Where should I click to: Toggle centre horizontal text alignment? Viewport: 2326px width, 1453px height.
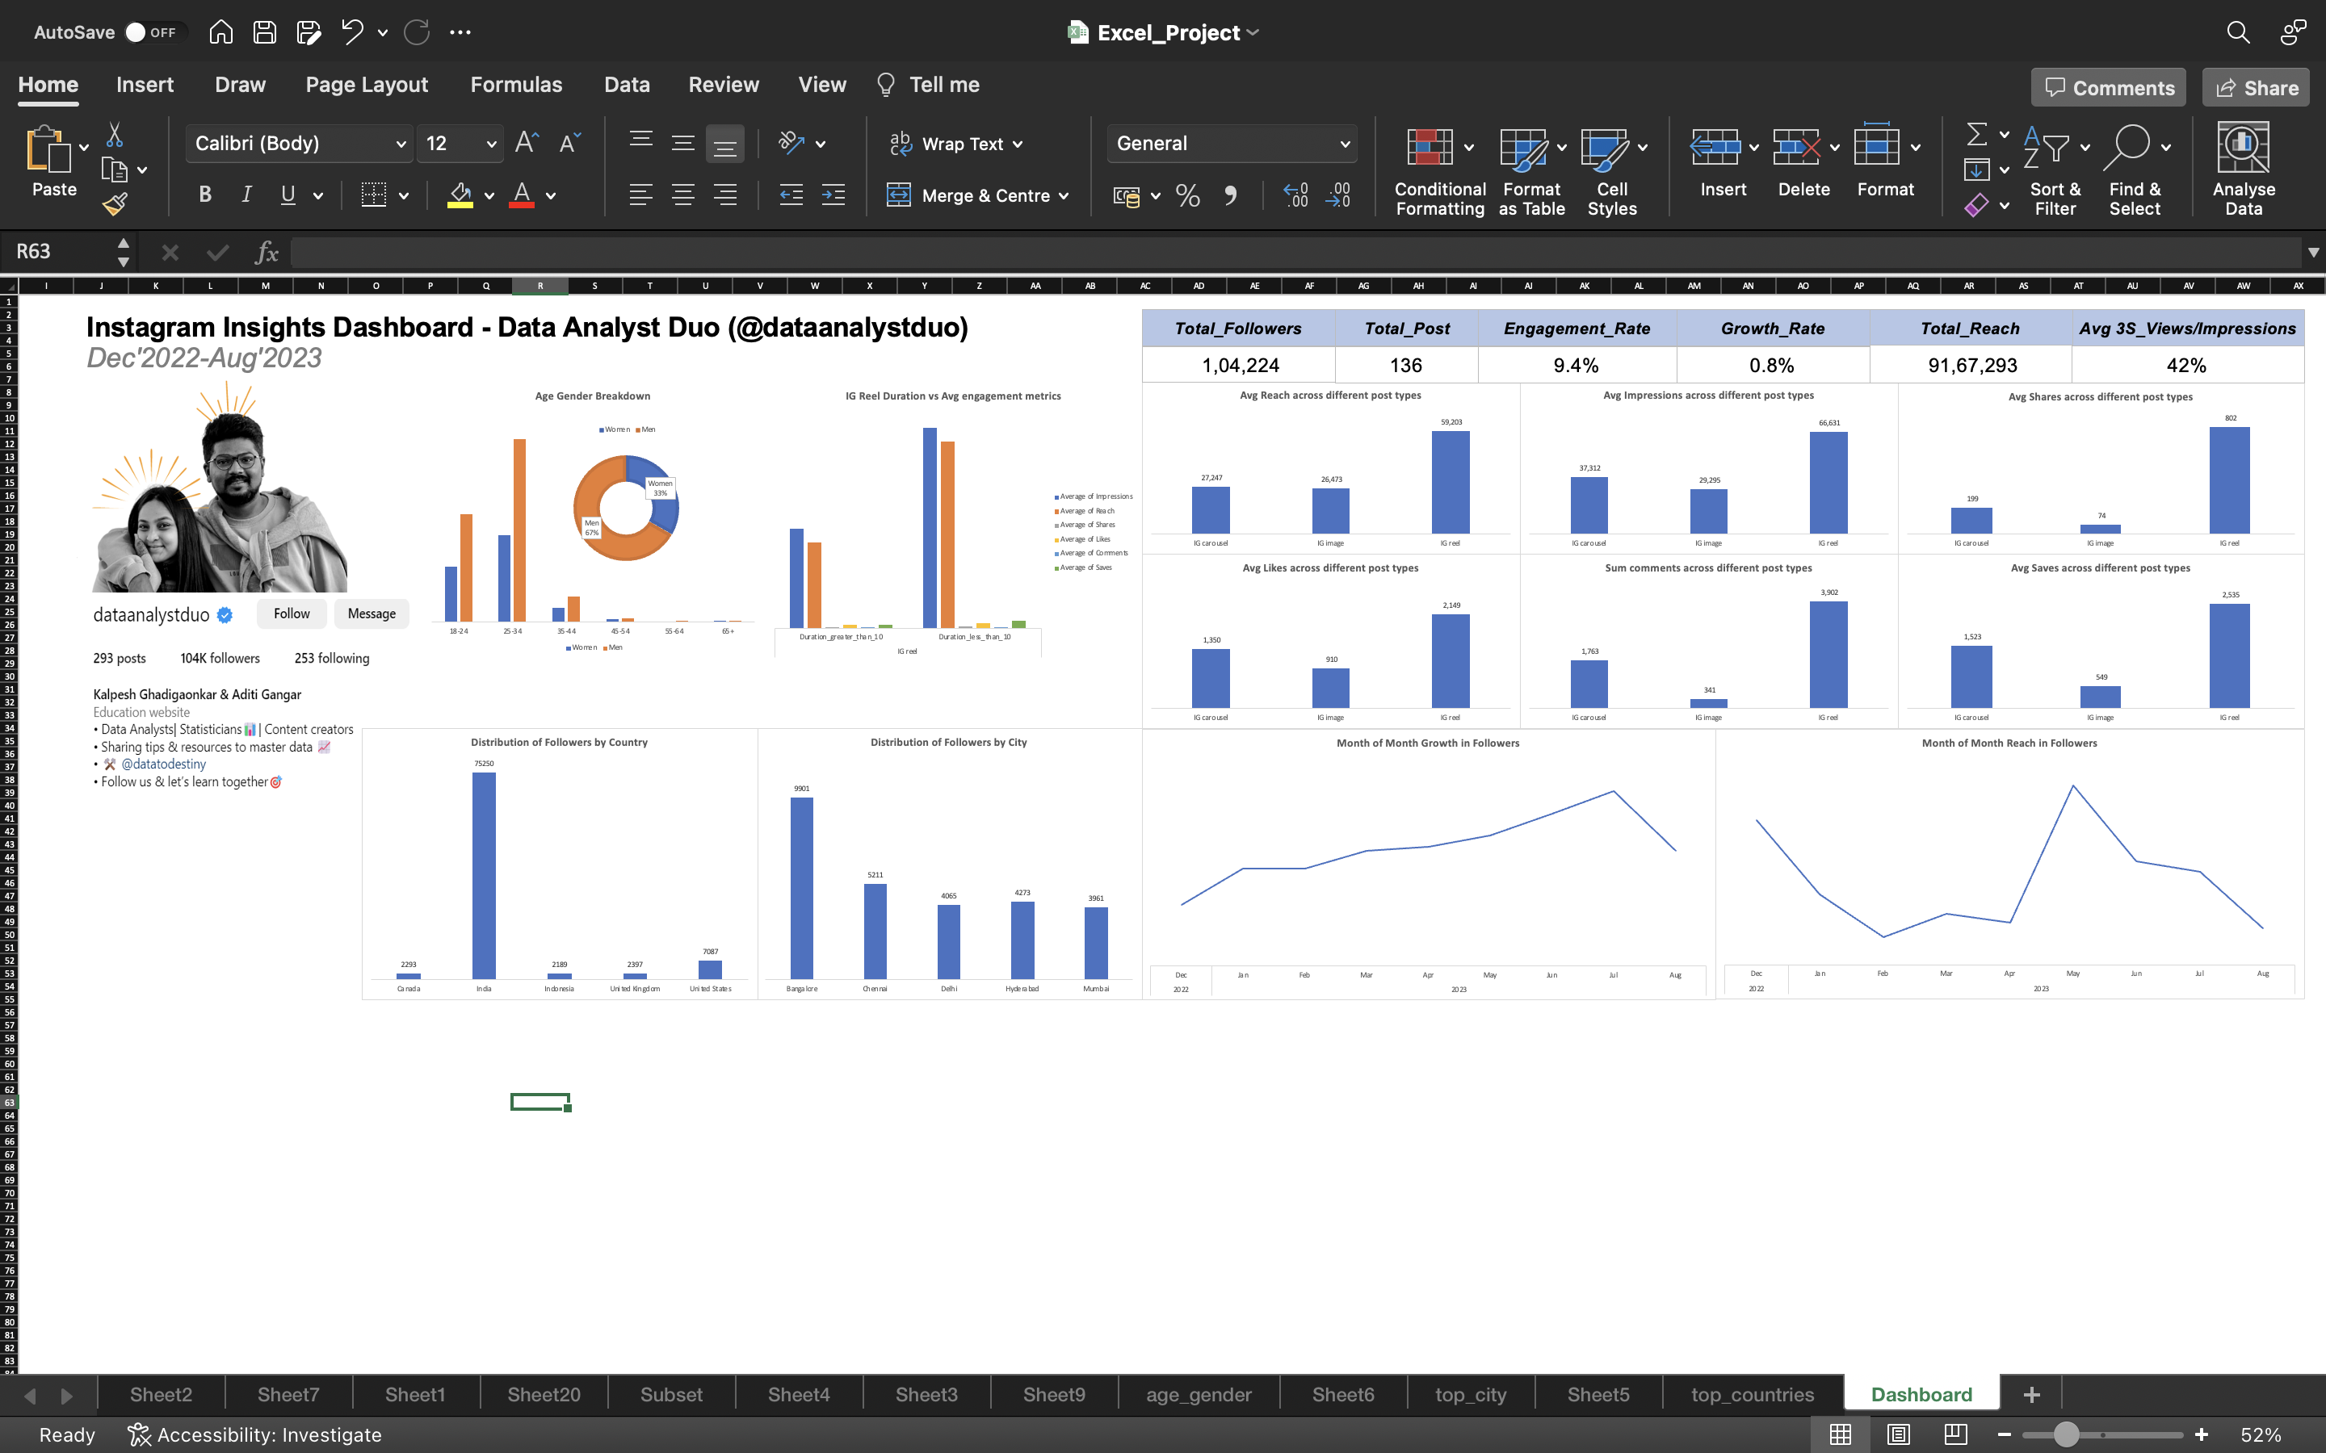point(682,195)
